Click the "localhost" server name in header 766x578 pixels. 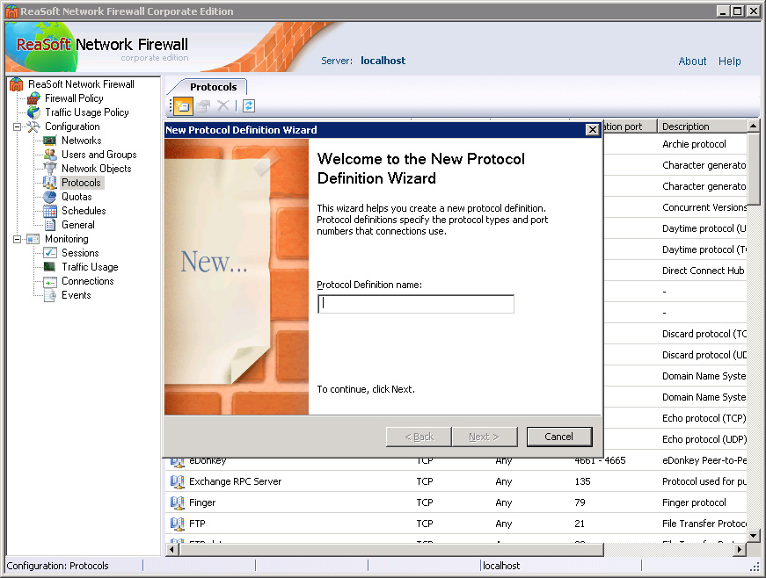pyautogui.click(x=383, y=61)
